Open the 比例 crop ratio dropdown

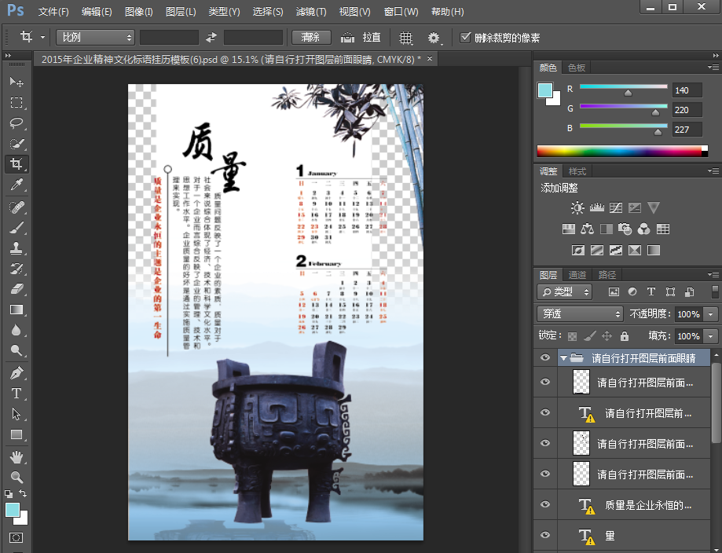coord(95,38)
